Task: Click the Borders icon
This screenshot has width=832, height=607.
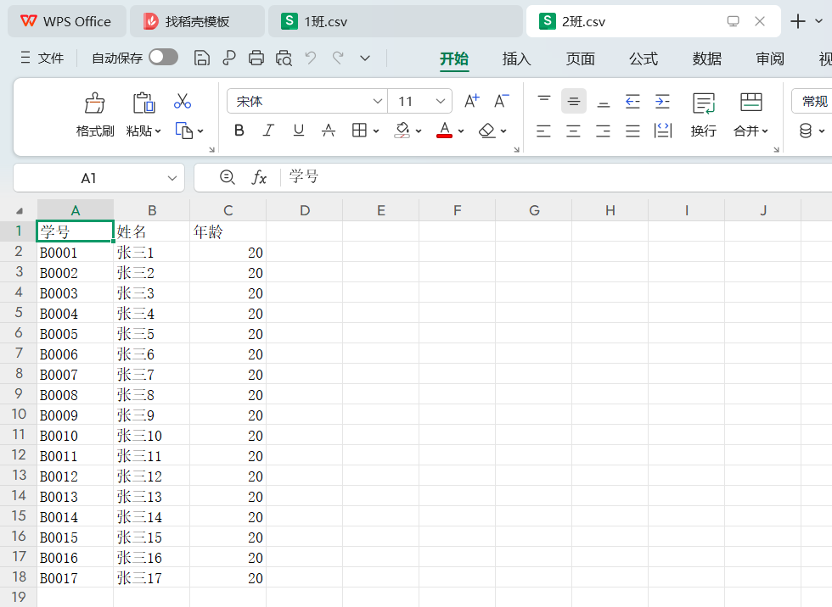Action: click(359, 131)
